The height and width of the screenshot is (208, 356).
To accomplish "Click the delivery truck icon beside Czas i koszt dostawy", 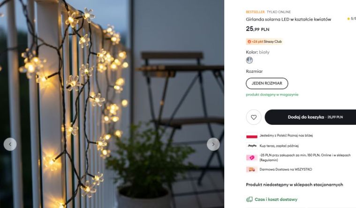I will 249,200.
